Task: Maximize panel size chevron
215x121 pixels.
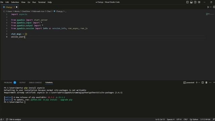Action: point(214,83)
